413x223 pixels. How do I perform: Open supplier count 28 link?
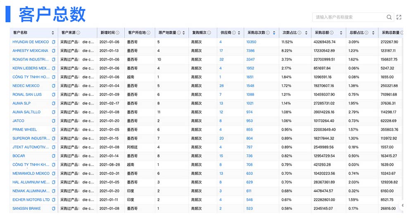point(221,86)
